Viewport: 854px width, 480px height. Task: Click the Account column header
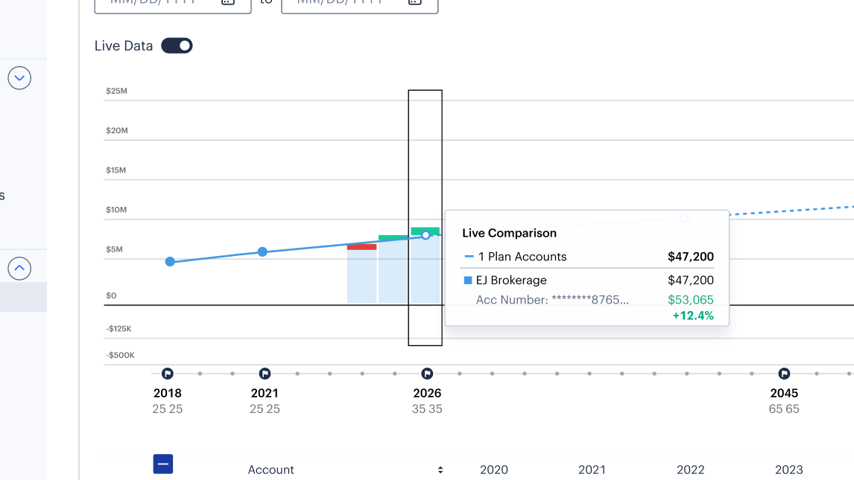tap(271, 470)
